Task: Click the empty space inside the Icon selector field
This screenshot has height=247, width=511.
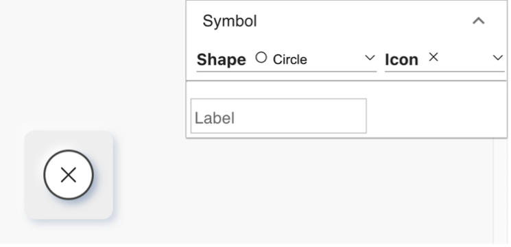Action: coord(465,58)
